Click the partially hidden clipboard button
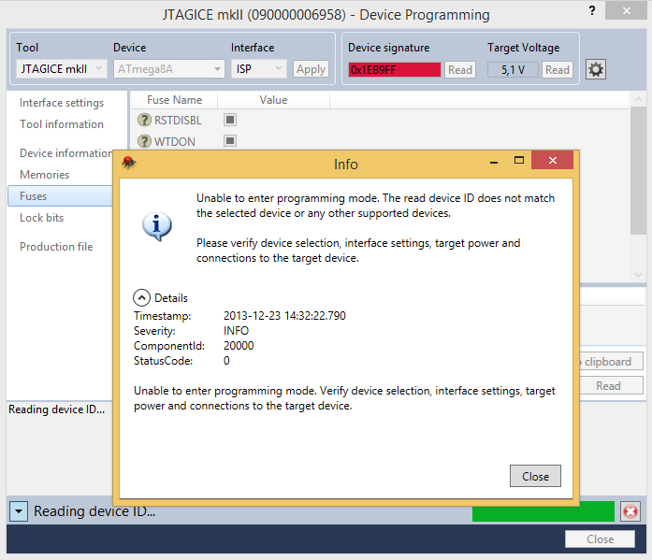Image resolution: width=652 pixels, height=560 pixels. 611,361
